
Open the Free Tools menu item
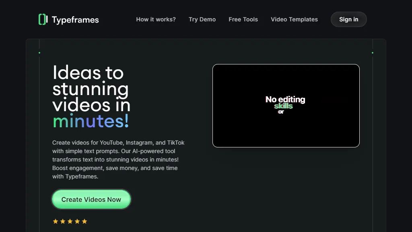click(243, 19)
